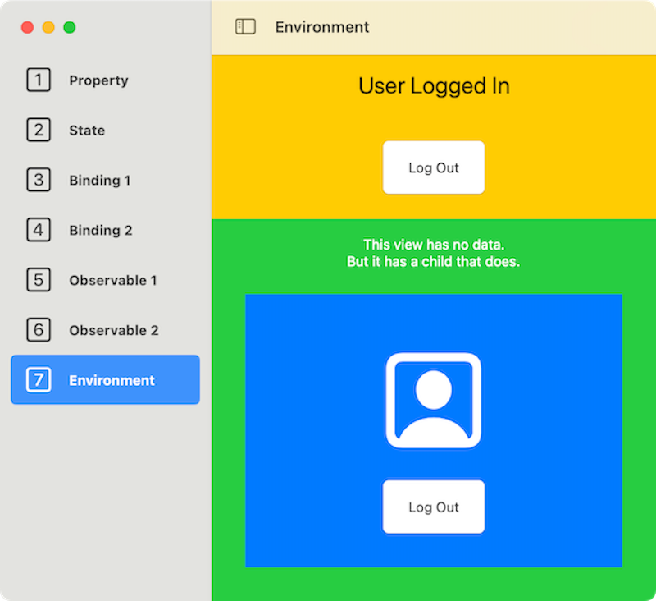Click the user profile icon in blue panel
The height and width of the screenshot is (601, 656).
[x=433, y=401]
